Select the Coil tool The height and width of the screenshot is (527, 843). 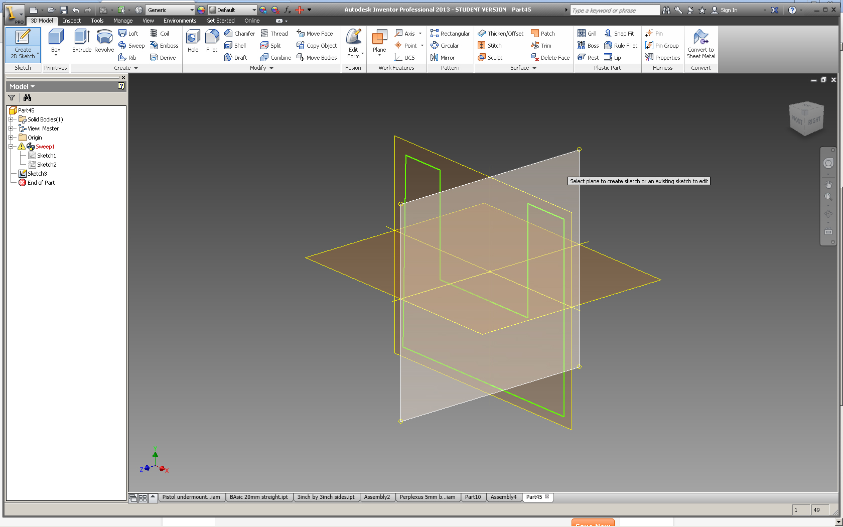pyautogui.click(x=160, y=33)
